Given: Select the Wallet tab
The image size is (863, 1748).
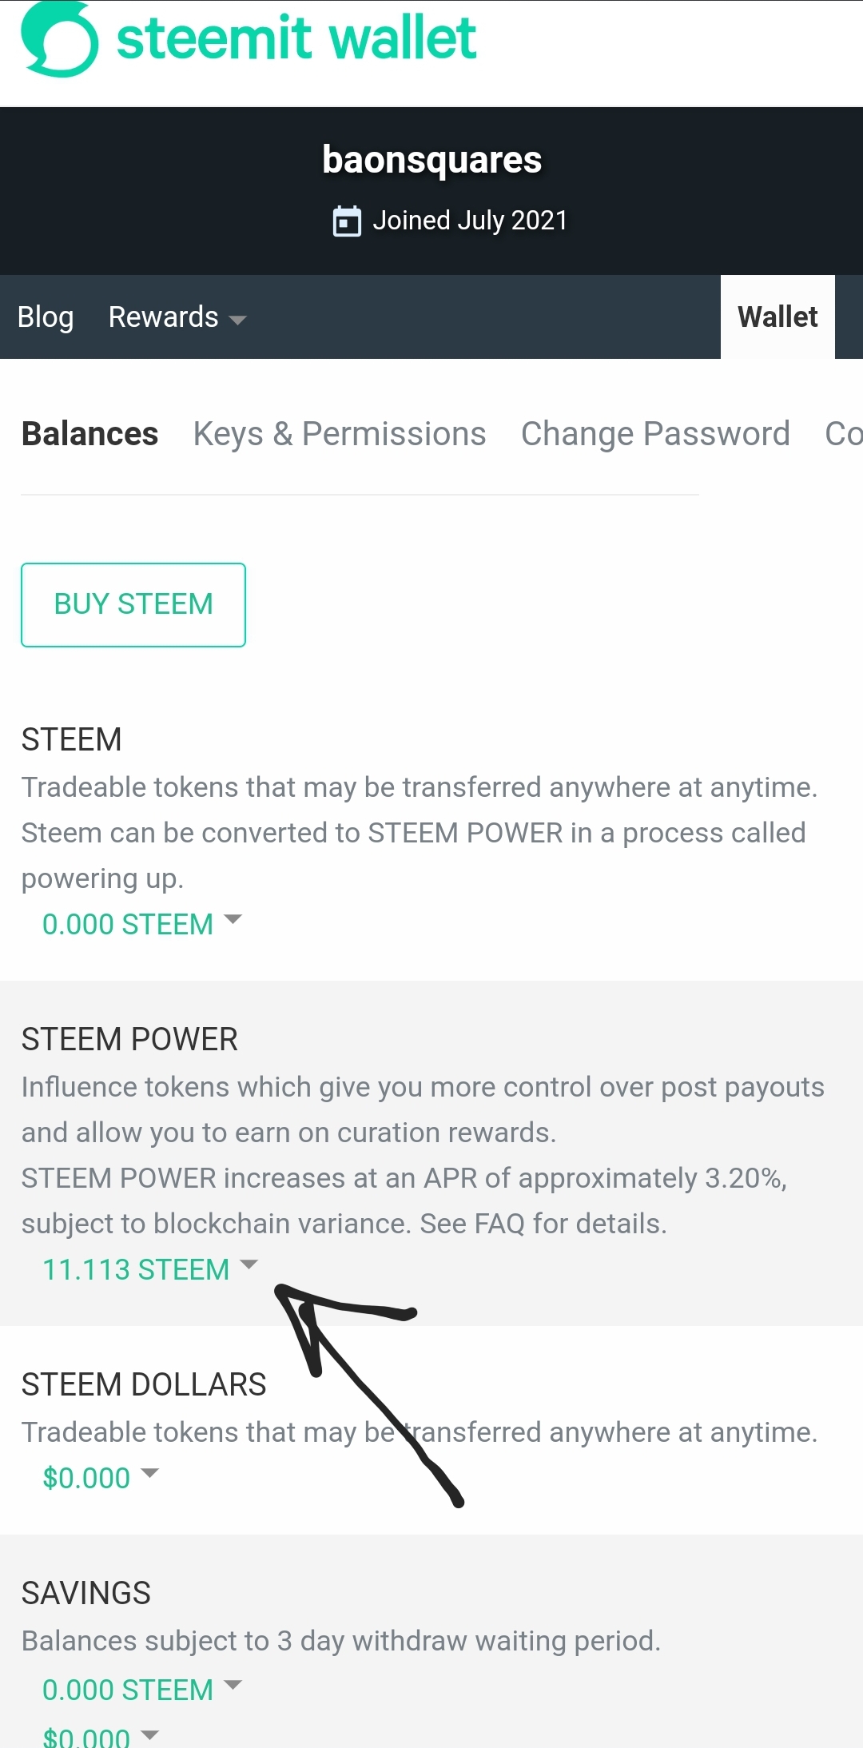Looking at the screenshot, I should pos(777,317).
